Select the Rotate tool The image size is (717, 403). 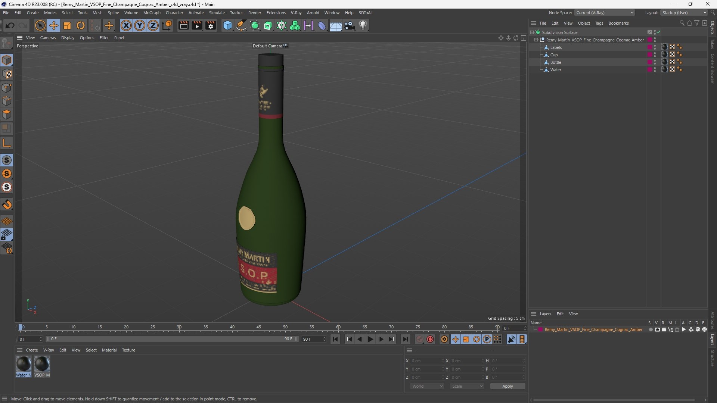click(x=81, y=25)
